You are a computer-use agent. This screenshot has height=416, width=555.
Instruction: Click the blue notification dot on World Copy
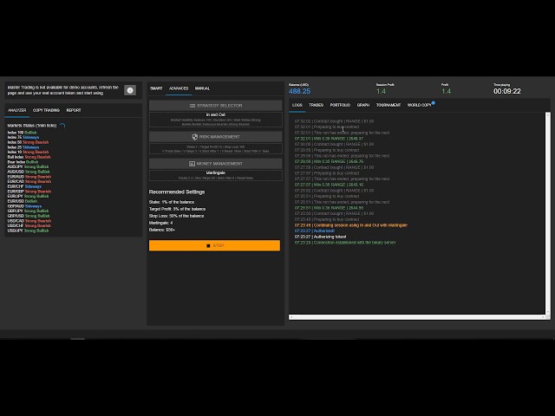point(433,102)
